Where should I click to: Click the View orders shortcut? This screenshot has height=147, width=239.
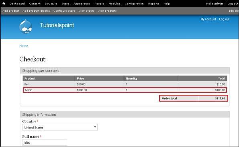pos(86,11)
